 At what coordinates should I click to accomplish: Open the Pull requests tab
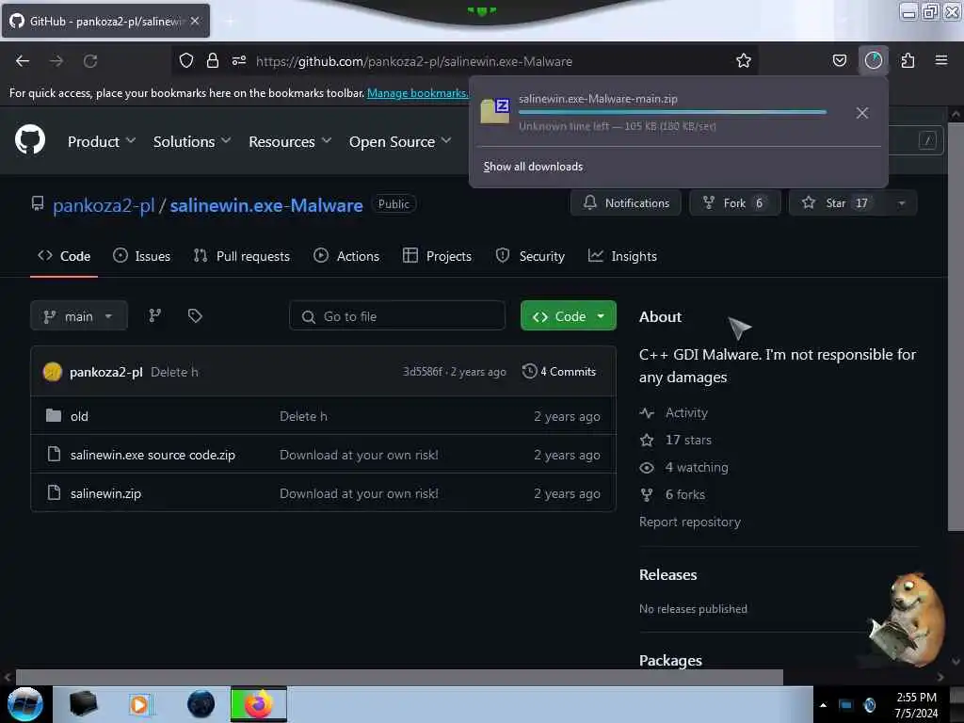(x=242, y=256)
